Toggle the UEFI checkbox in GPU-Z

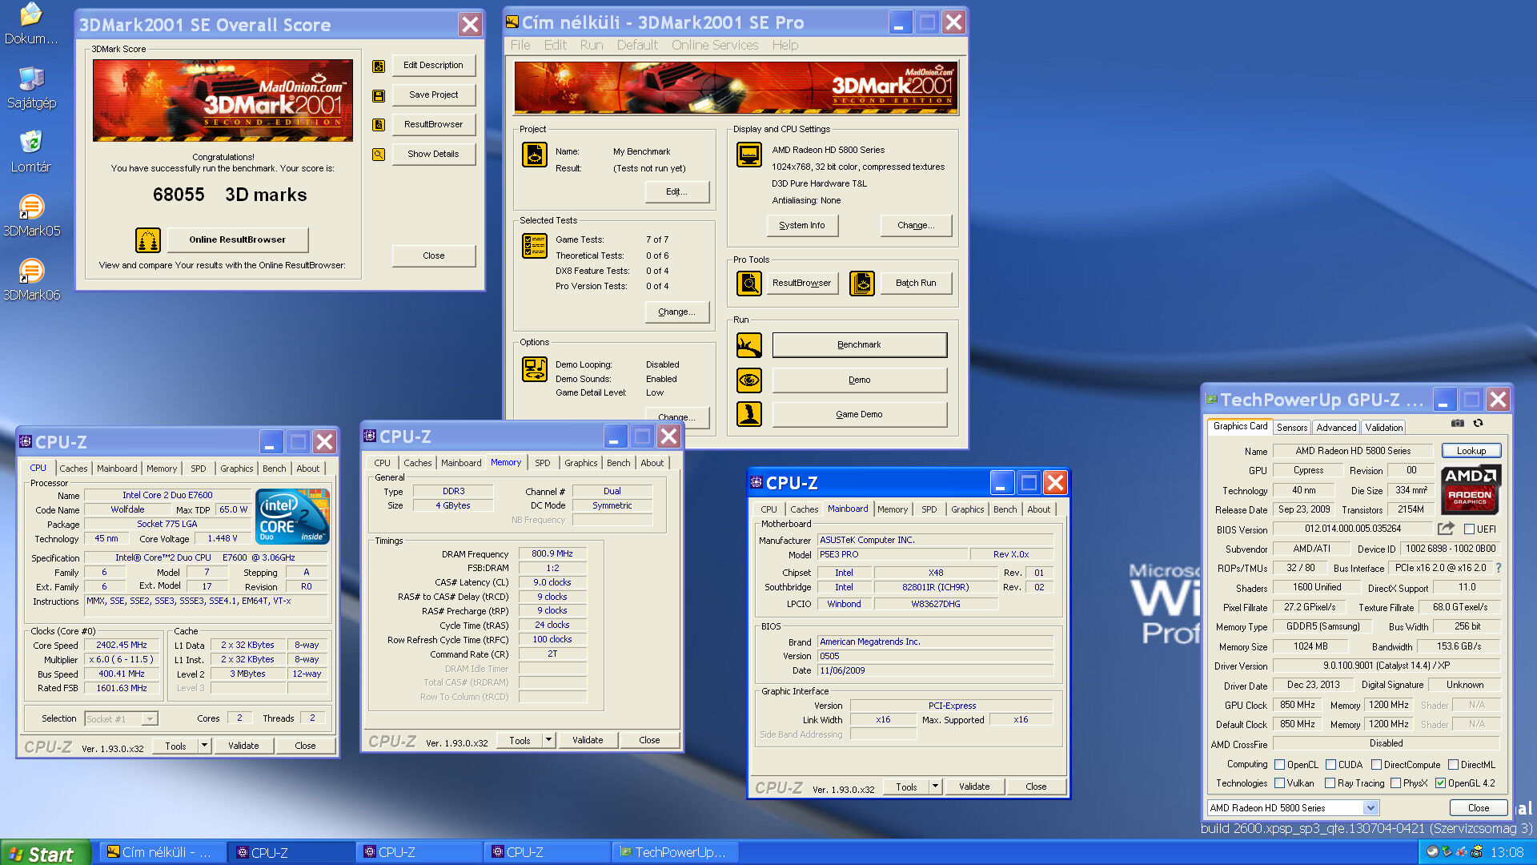tap(1469, 529)
